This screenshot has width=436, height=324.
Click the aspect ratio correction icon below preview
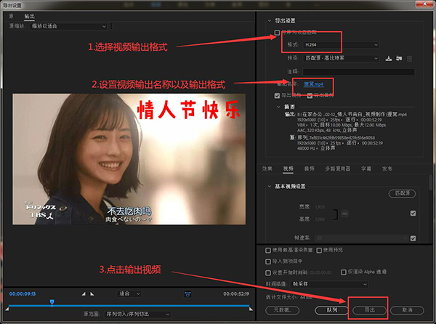pyautogui.click(x=187, y=294)
